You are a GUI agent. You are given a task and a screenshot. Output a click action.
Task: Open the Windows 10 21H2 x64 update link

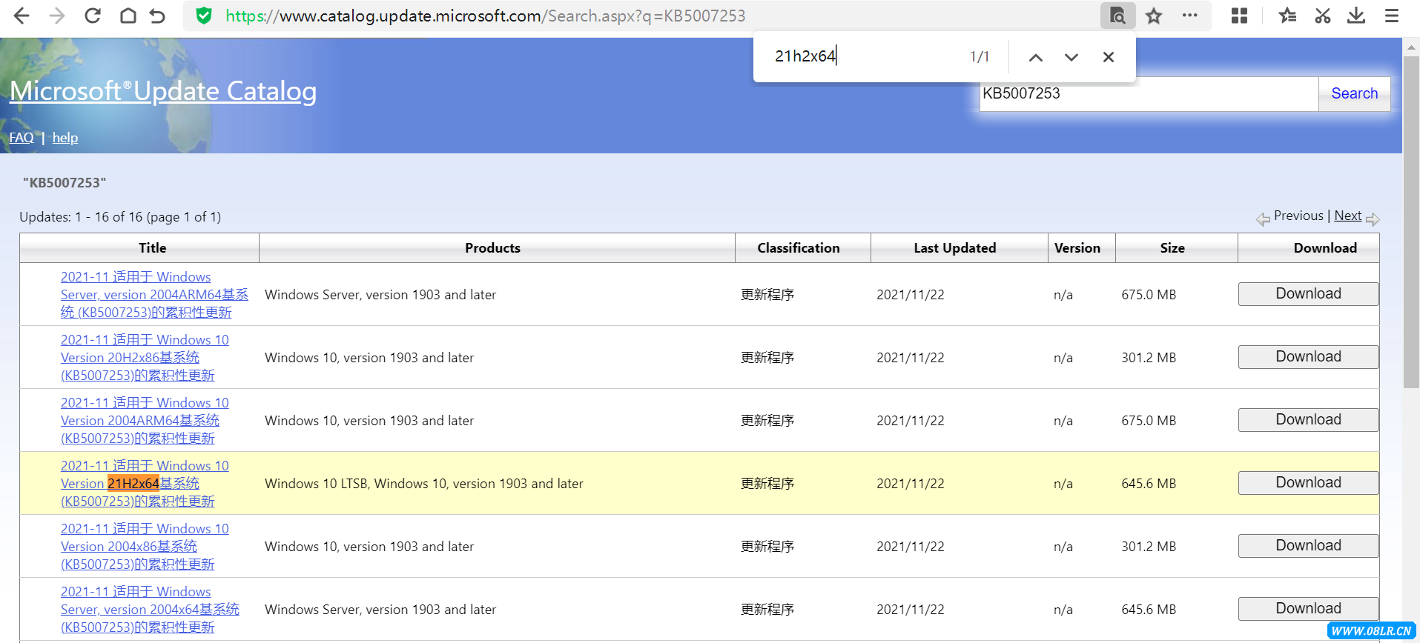[145, 484]
